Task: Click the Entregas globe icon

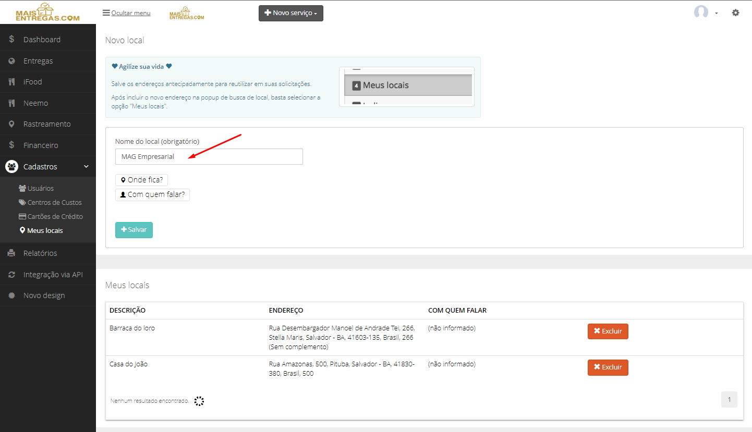Action: (x=11, y=61)
